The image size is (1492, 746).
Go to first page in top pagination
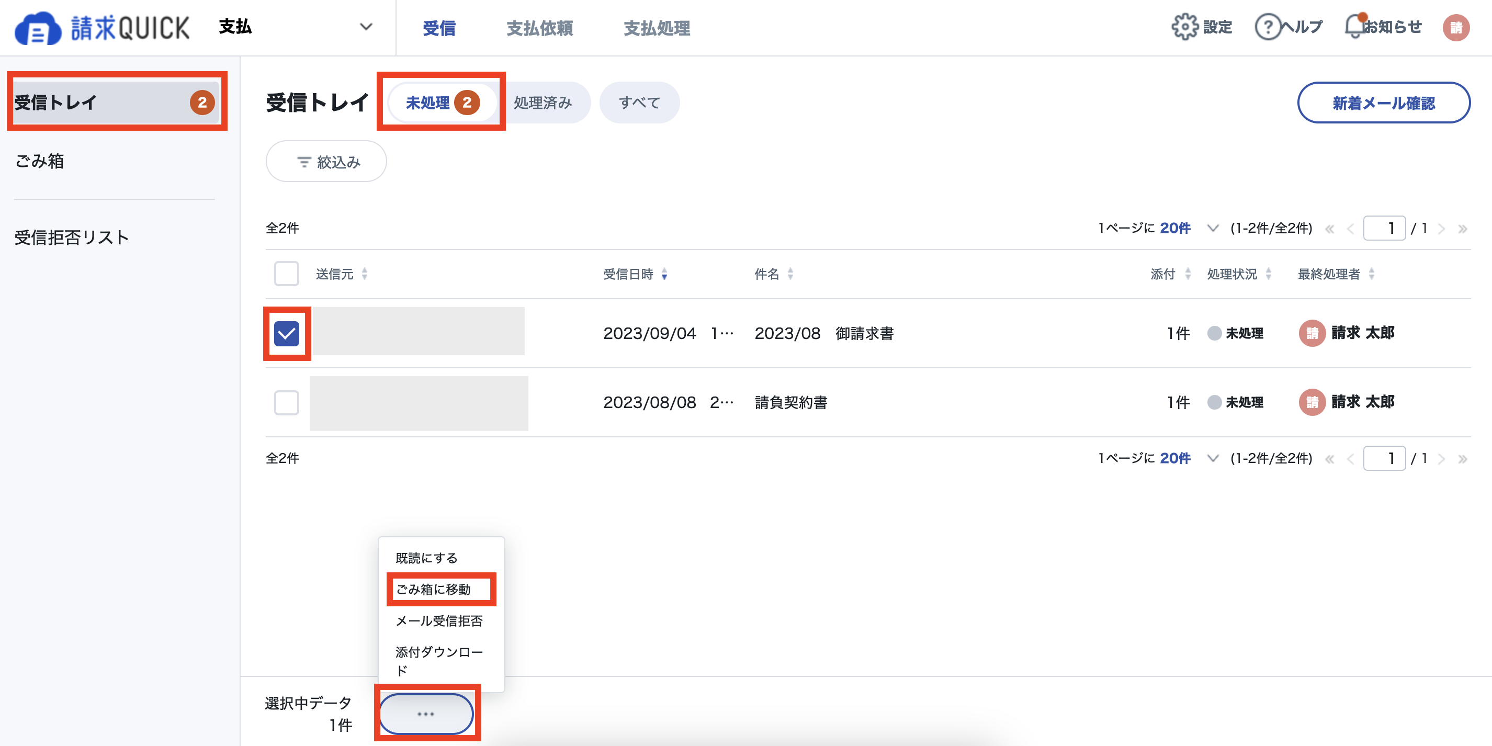1330,229
